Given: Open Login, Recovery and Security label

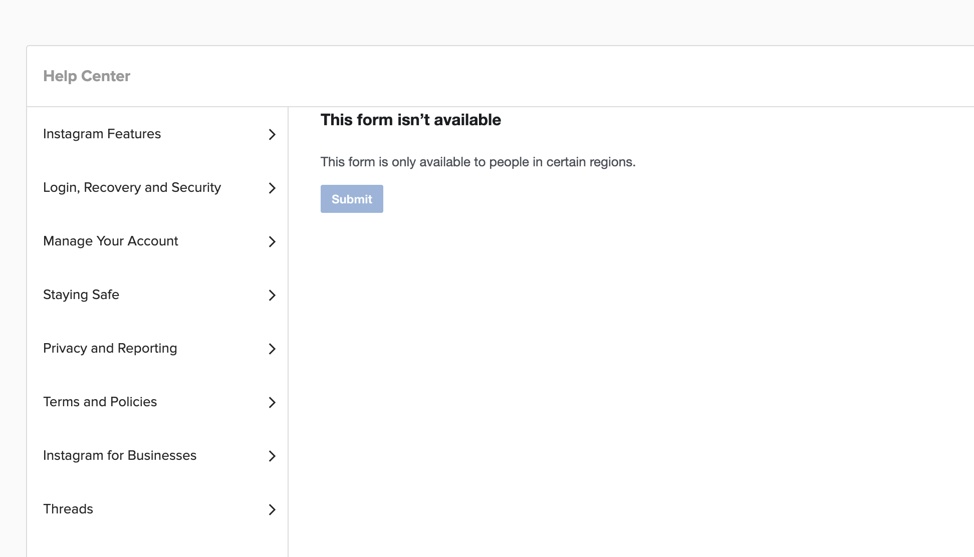Looking at the screenshot, I should click(132, 187).
